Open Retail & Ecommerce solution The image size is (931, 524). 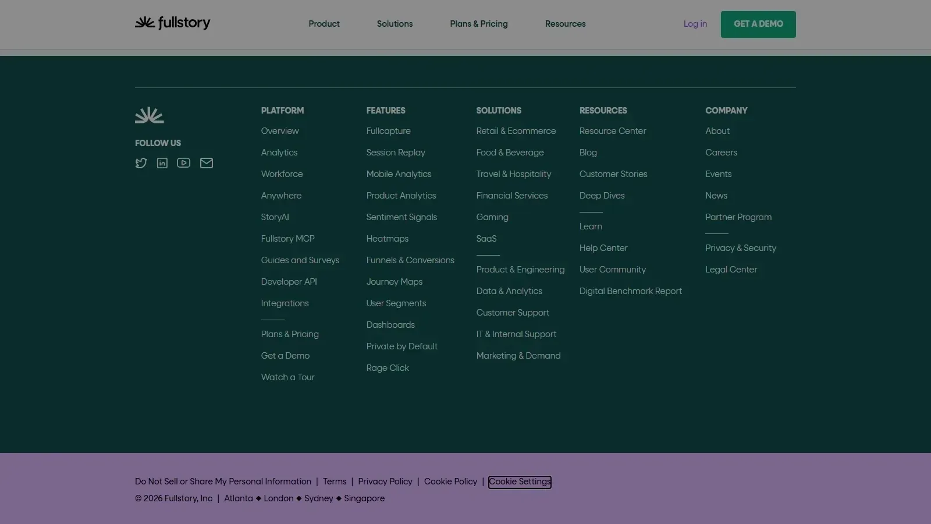coord(516,131)
